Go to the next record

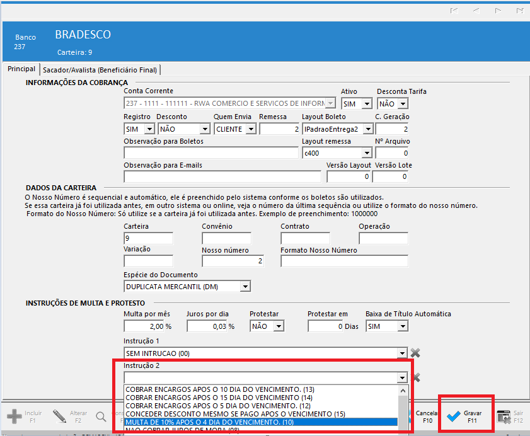pos(498,11)
